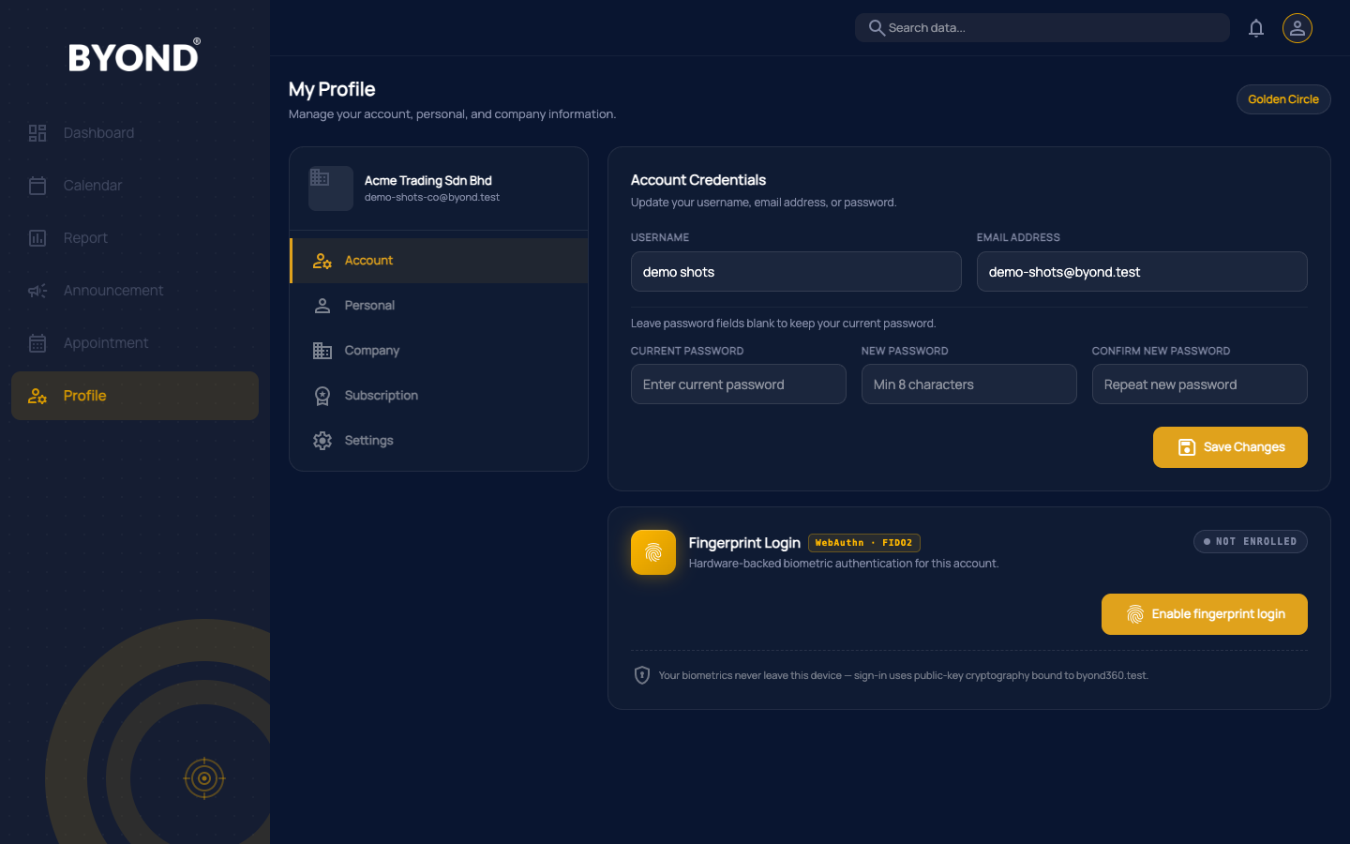Click the NOT ENROLLED status pill

click(1251, 542)
